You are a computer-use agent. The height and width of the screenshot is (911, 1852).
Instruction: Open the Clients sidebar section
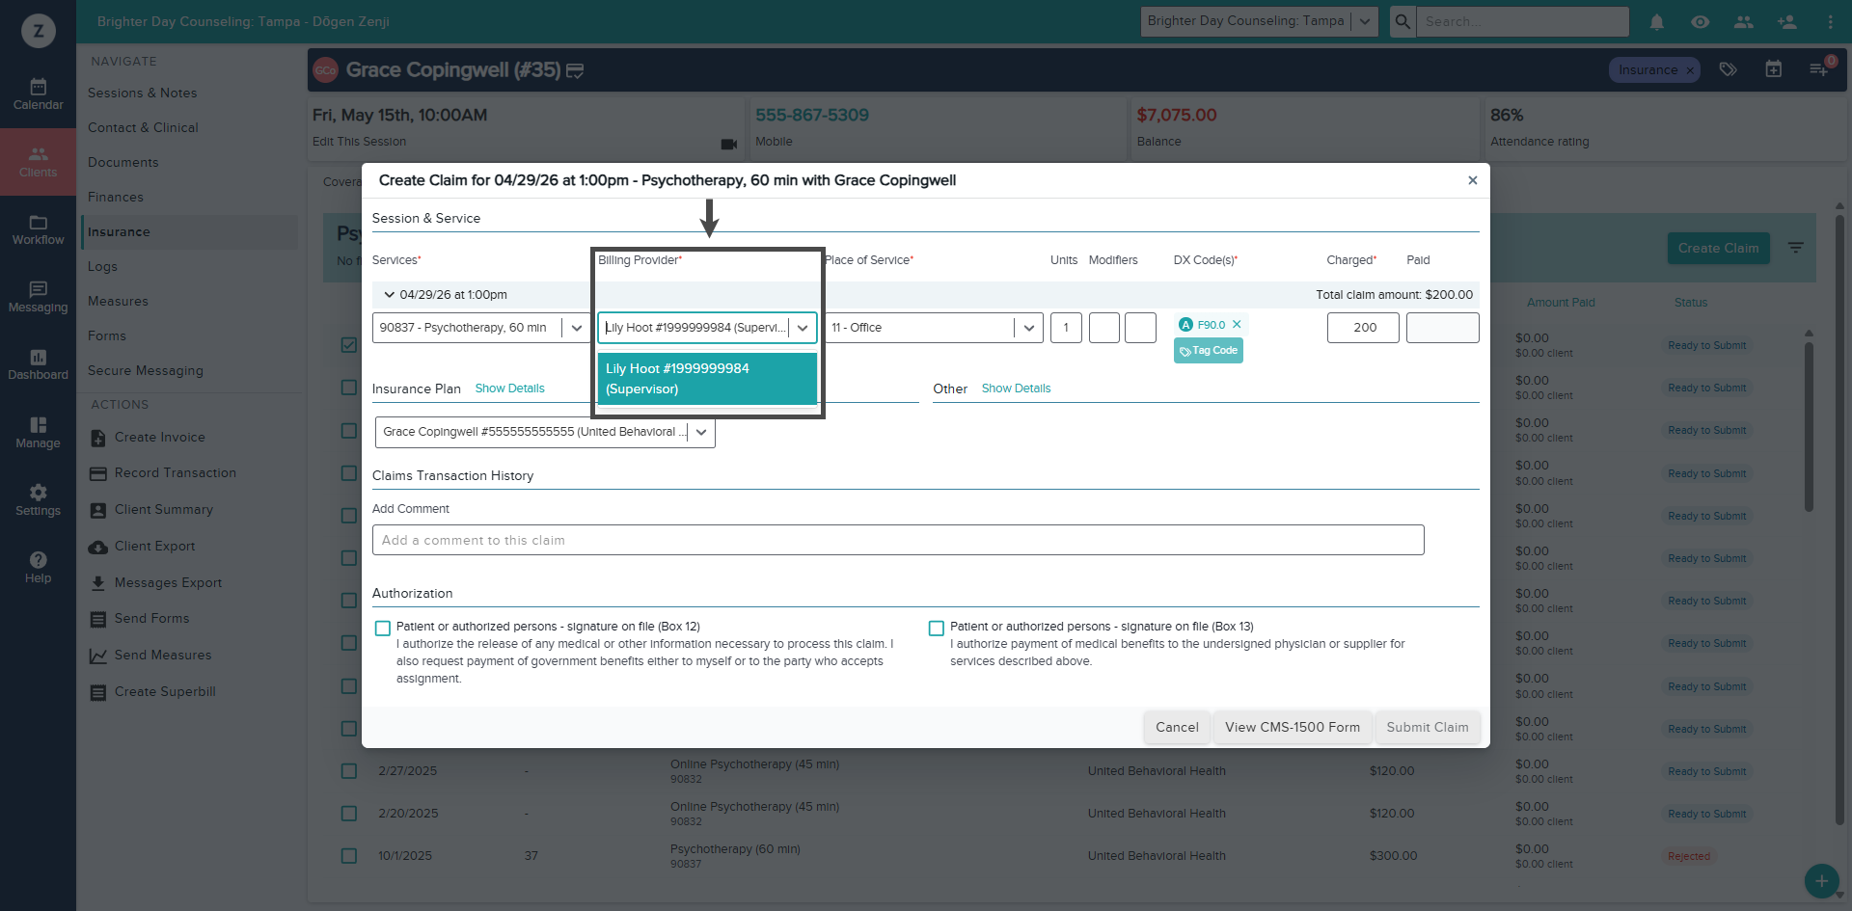(38, 162)
